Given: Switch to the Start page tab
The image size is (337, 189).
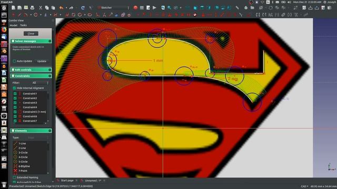Looking at the screenshot, I should (x=67, y=181).
